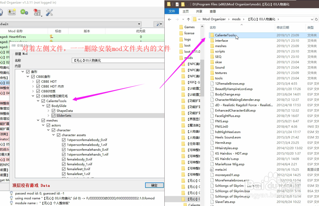
Task: Open the profile selection dropdown
Action: [139, 24]
